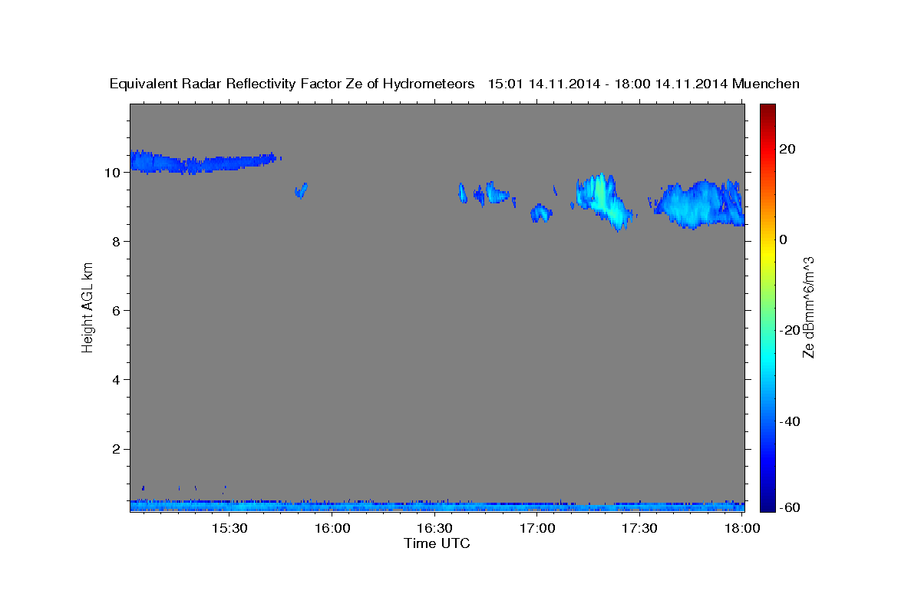Click the large cloud echo between 17:30 and 18:00
The width and height of the screenshot is (921, 614).
(698, 203)
